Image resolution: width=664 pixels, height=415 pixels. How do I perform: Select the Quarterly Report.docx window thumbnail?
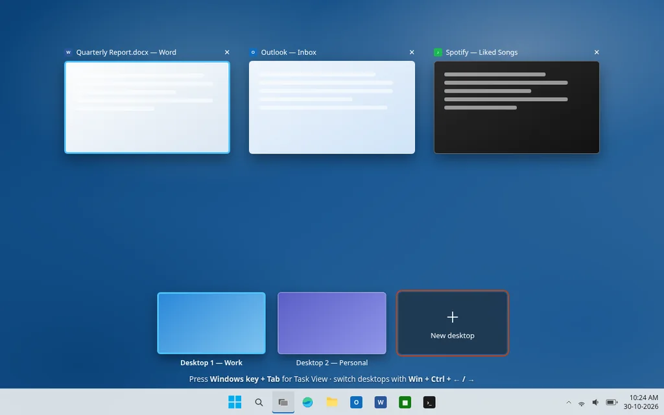(x=147, y=107)
